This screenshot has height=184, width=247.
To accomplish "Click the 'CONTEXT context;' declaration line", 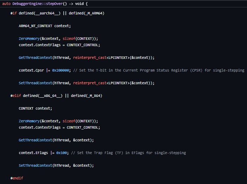I will point(35,109).
